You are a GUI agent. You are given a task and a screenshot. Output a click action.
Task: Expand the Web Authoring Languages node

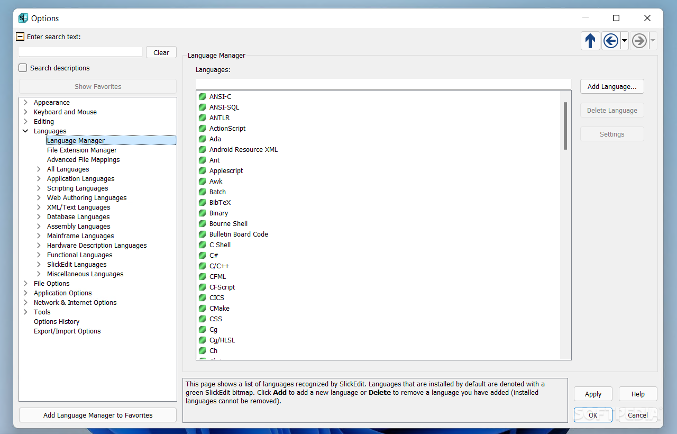39,198
